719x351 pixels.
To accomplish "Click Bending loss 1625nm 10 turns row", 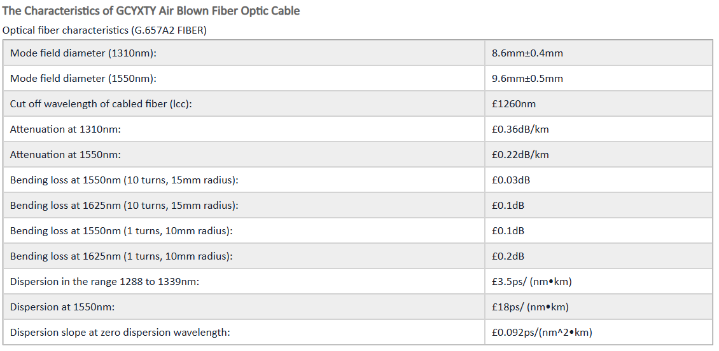I will coord(358,206).
